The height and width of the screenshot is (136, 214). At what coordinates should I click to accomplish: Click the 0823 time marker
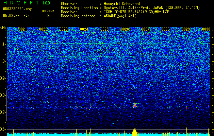64,29
